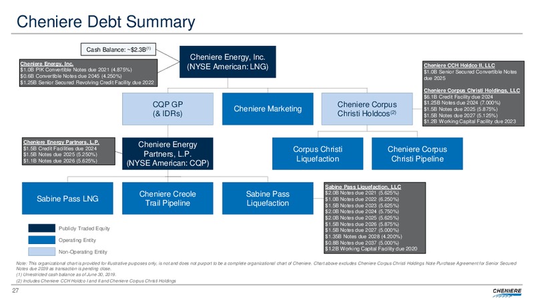The height and width of the screenshot is (300, 534).
Task: Click footnote (2) Includes Cheniere CCH Holdco
Action: (x=96, y=281)
